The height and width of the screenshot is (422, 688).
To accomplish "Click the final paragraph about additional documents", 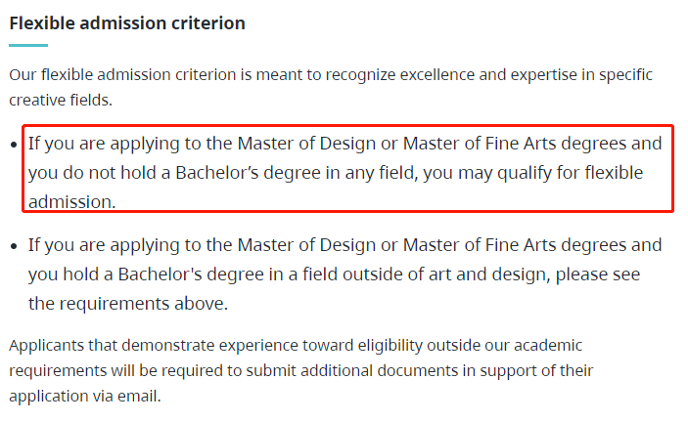I will (301, 370).
